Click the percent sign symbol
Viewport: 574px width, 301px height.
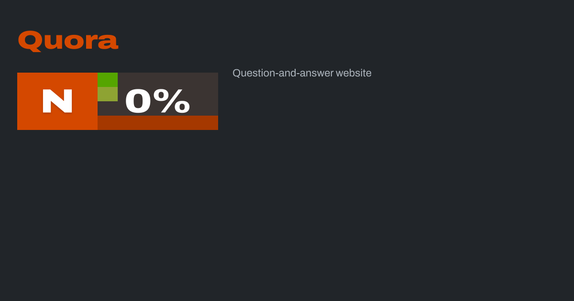175,101
